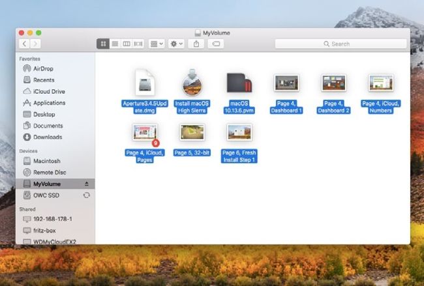Select the Page 5, 32-bit thumbnail
Image resolution: width=424 pixels, height=286 pixels.
click(192, 132)
